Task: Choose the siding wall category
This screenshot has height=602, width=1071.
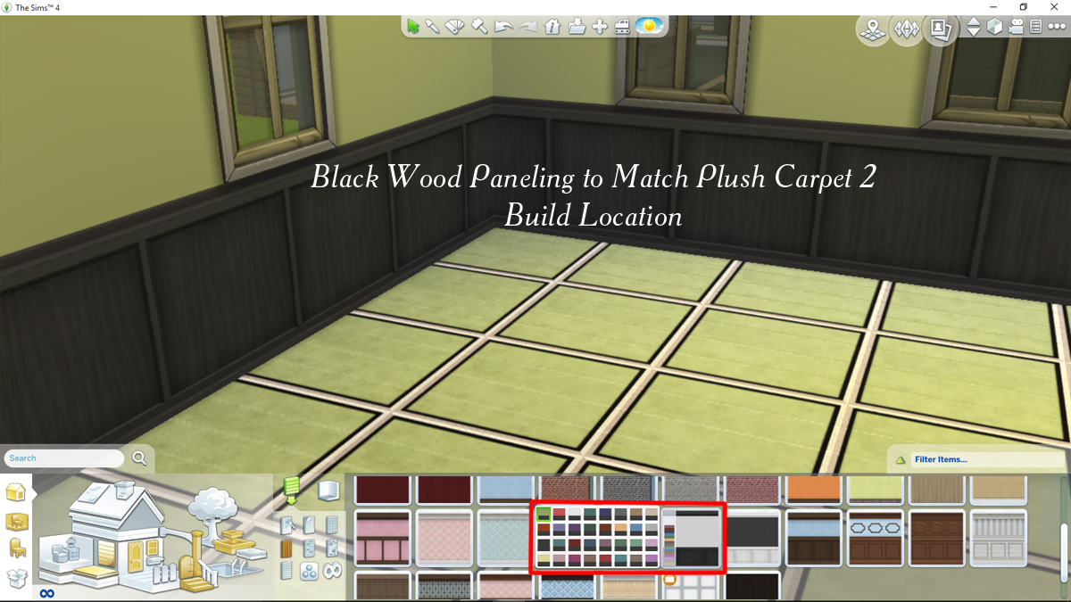Action: pos(287,570)
